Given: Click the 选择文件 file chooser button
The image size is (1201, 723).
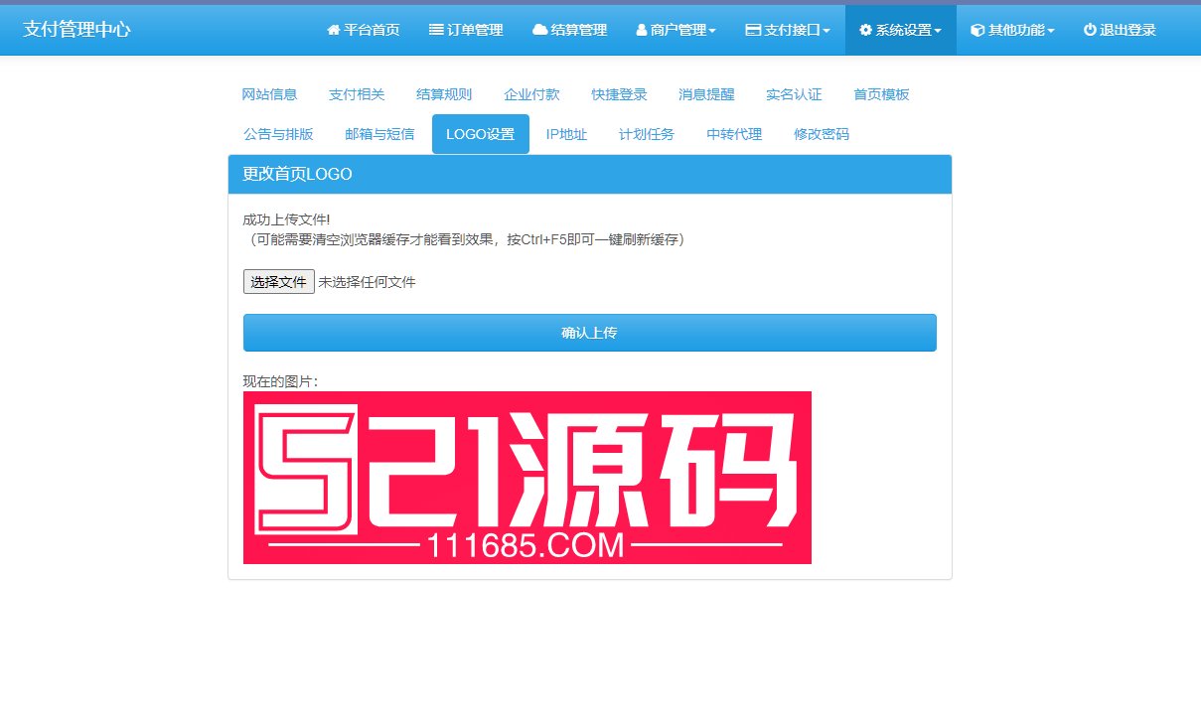Looking at the screenshot, I should [x=279, y=282].
